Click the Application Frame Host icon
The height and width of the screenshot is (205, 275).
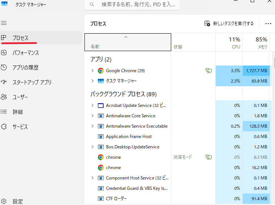(x=101, y=137)
